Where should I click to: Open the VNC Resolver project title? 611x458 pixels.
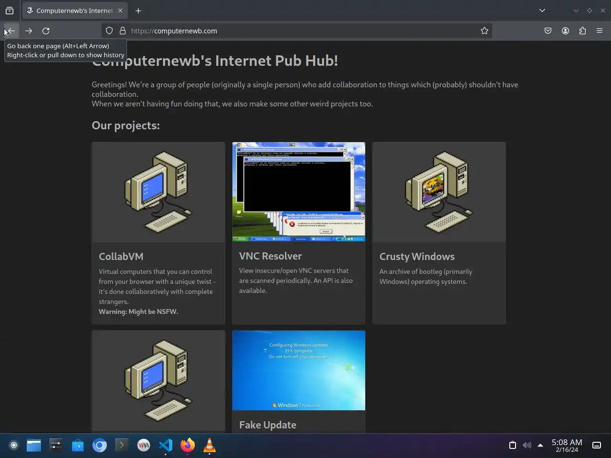270,256
